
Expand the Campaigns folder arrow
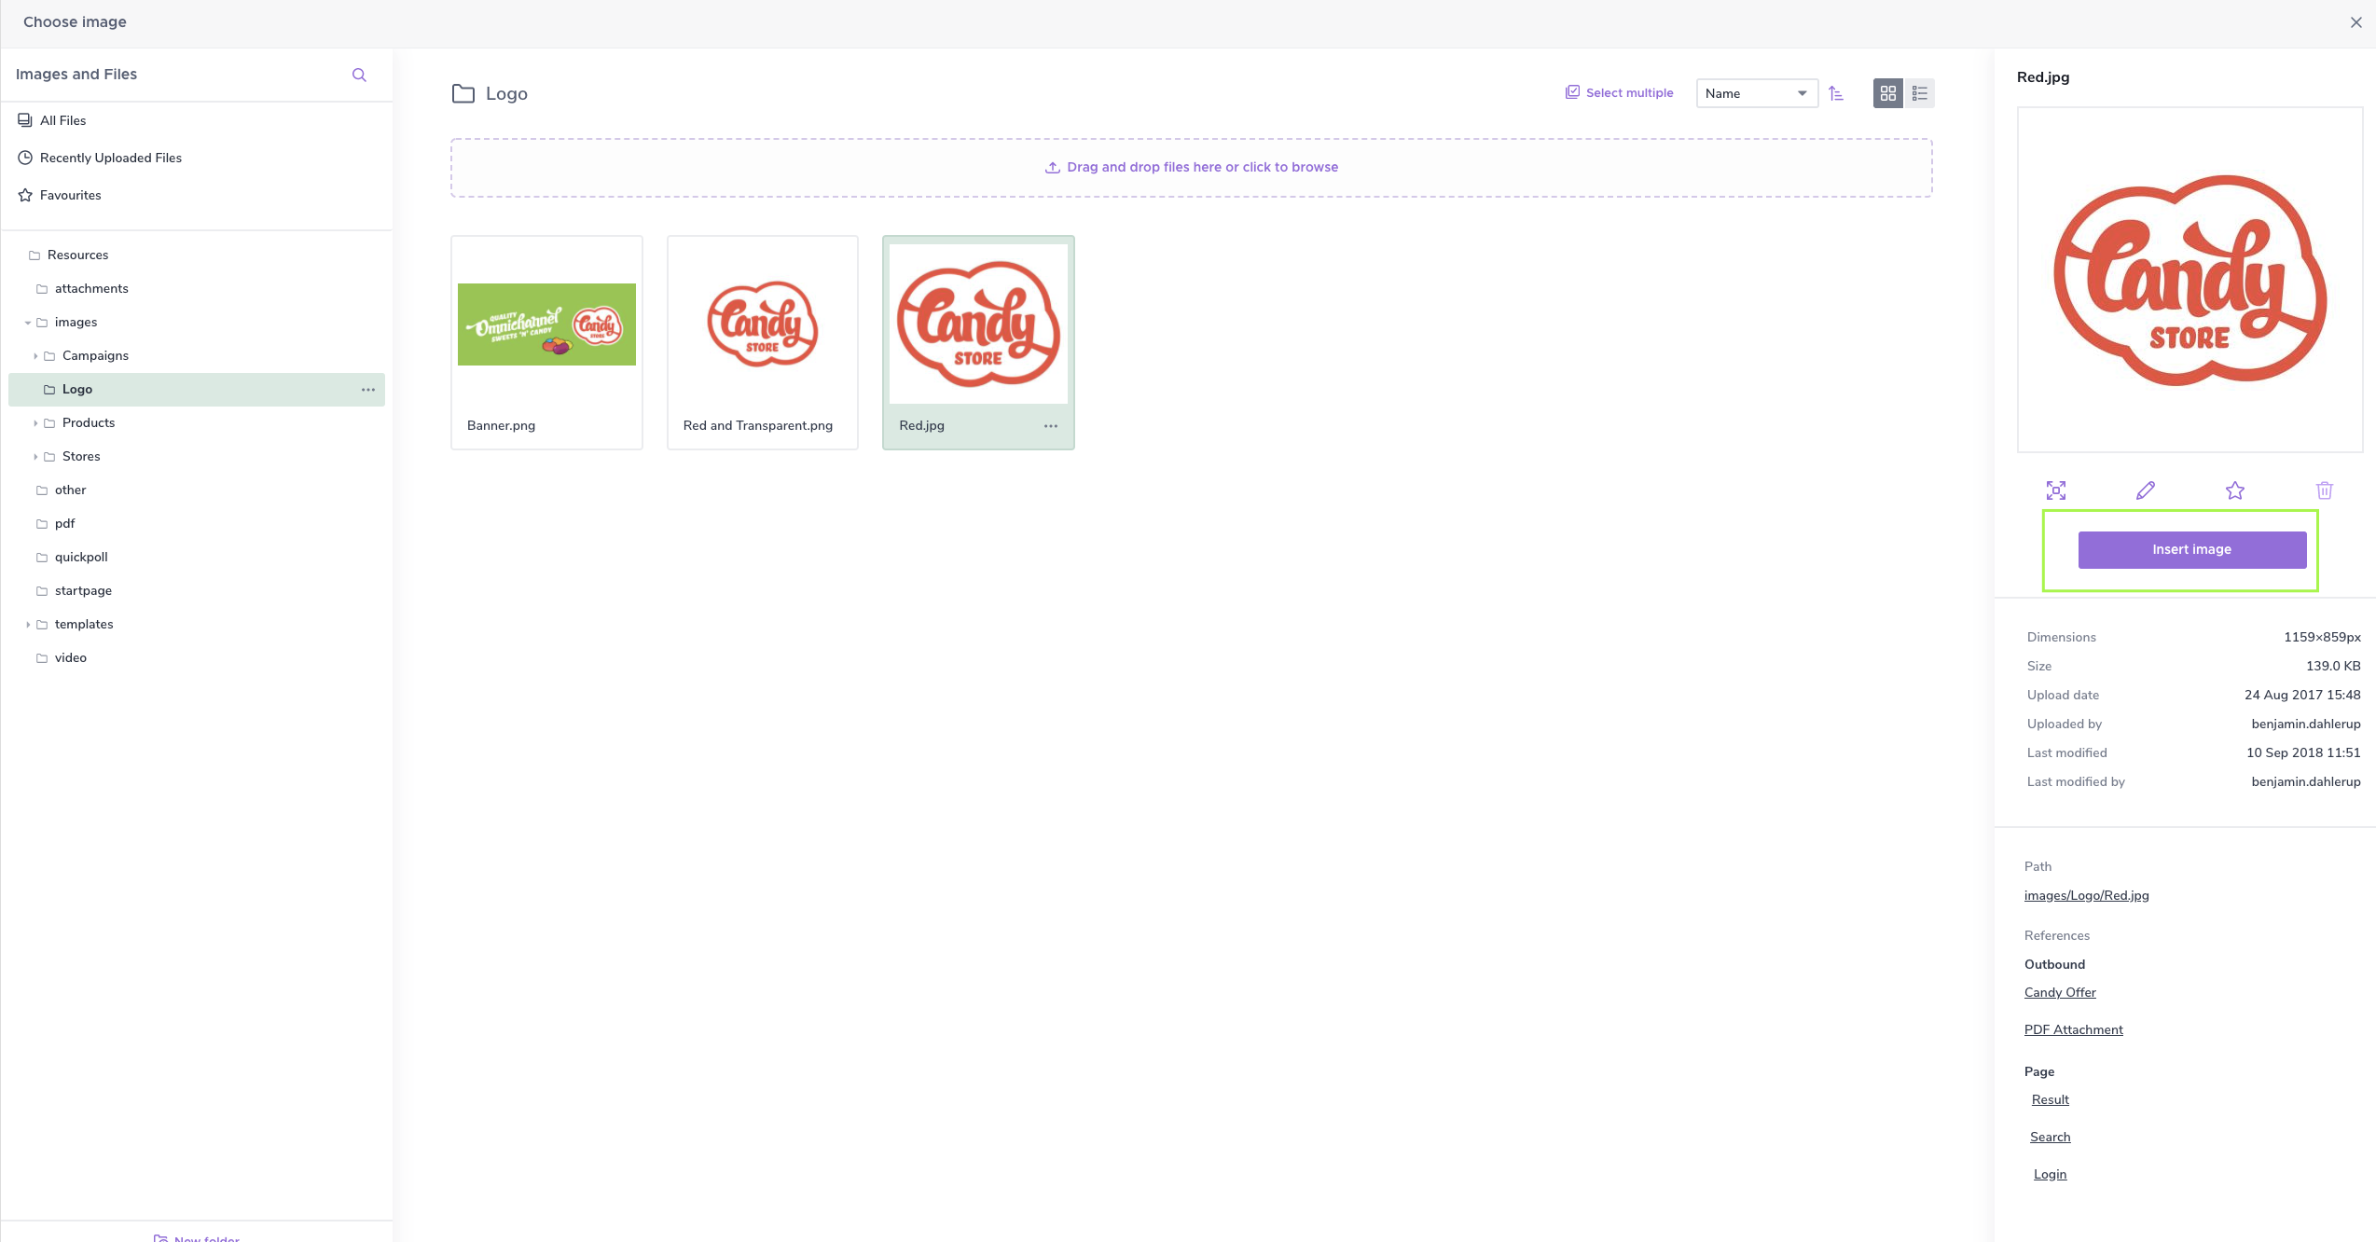[35, 356]
